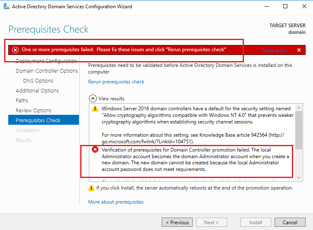The image size is (313, 230).
Task: Collapse the View results section
Action: pos(92,99)
